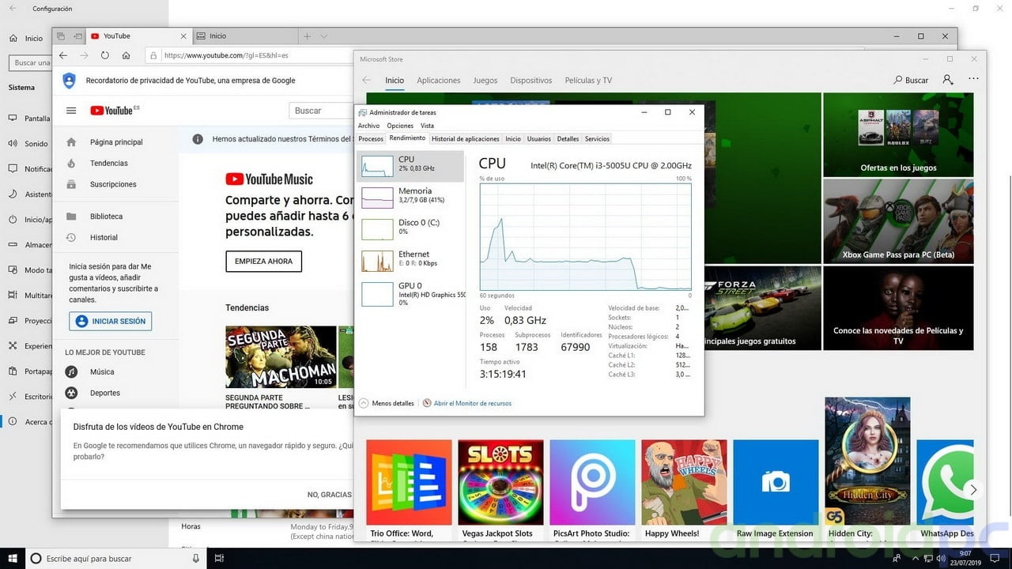Close the YouTube tab in Edge
The height and width of the screenshot is (569, 1012).
(x=183, y=36)
